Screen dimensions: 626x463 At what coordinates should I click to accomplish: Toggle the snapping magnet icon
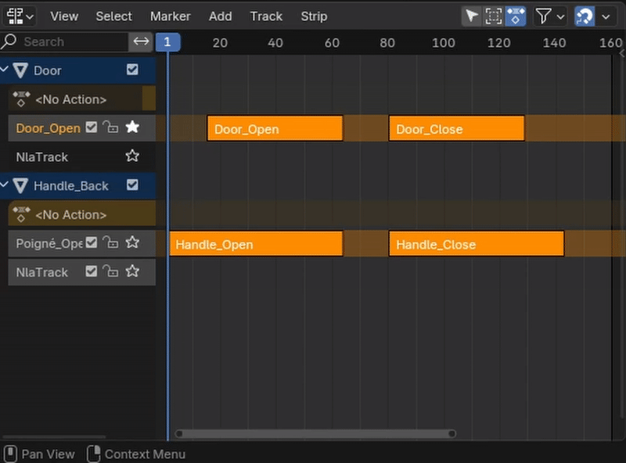(585, 16)
